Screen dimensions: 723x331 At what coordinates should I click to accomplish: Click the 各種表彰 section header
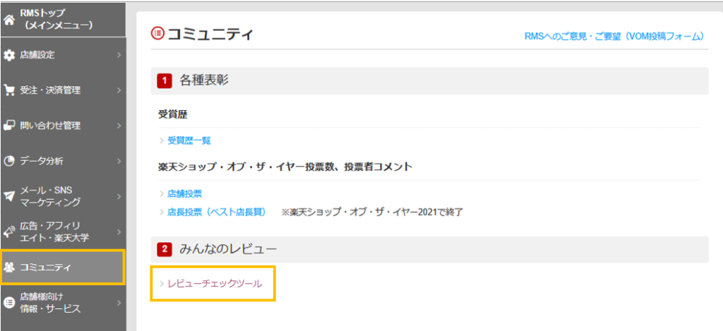(429, 81)
